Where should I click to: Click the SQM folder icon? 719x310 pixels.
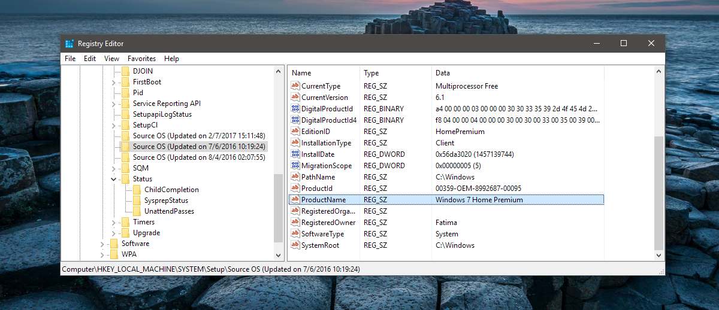125,168
